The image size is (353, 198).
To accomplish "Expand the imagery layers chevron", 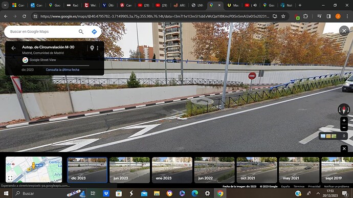I will coord(344,136).
